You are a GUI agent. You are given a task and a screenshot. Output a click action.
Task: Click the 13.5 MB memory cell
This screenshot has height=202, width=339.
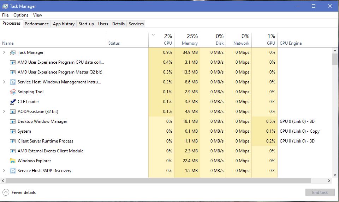[187, 72]
